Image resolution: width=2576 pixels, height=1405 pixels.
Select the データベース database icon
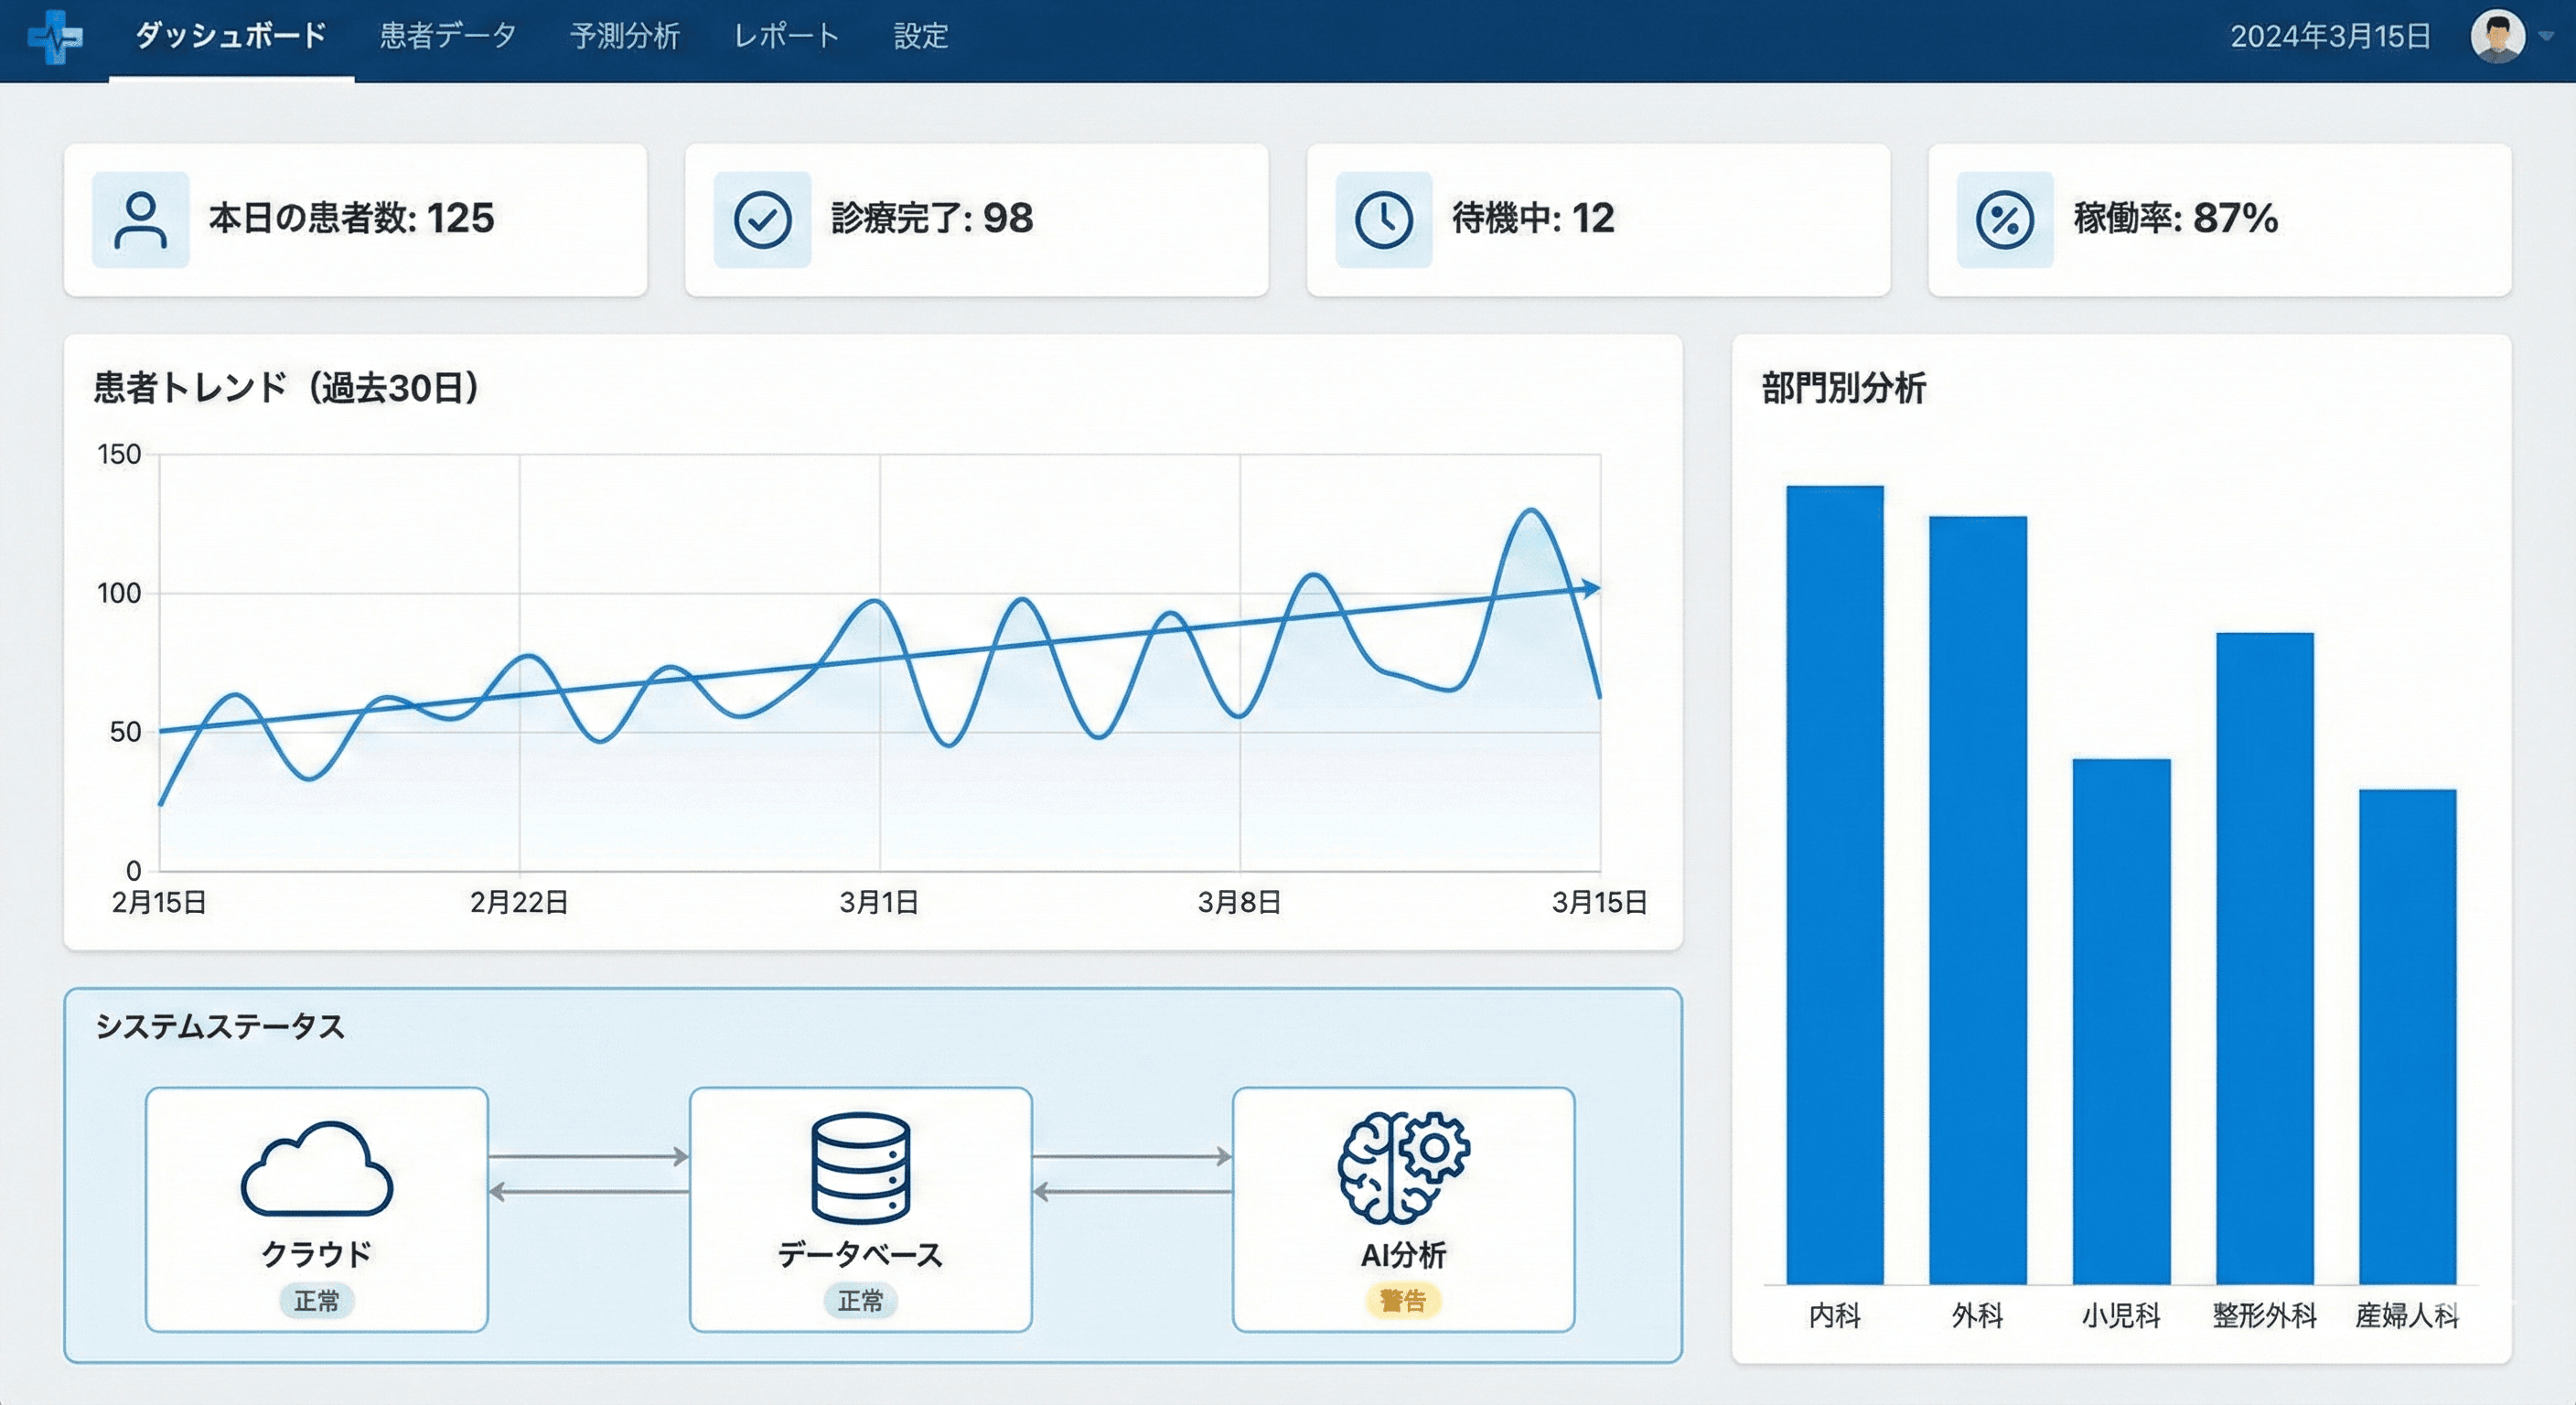[860, 1167]
